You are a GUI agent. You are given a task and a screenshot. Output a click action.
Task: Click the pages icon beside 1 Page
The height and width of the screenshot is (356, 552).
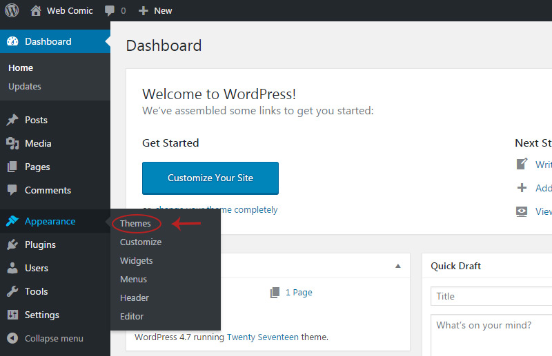click(x=275, y=293)
